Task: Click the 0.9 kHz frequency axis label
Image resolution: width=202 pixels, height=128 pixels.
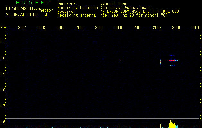Action: [x=3, y=74]
